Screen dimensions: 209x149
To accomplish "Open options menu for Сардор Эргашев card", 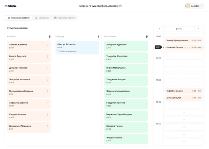I will (x=47, y=114).
